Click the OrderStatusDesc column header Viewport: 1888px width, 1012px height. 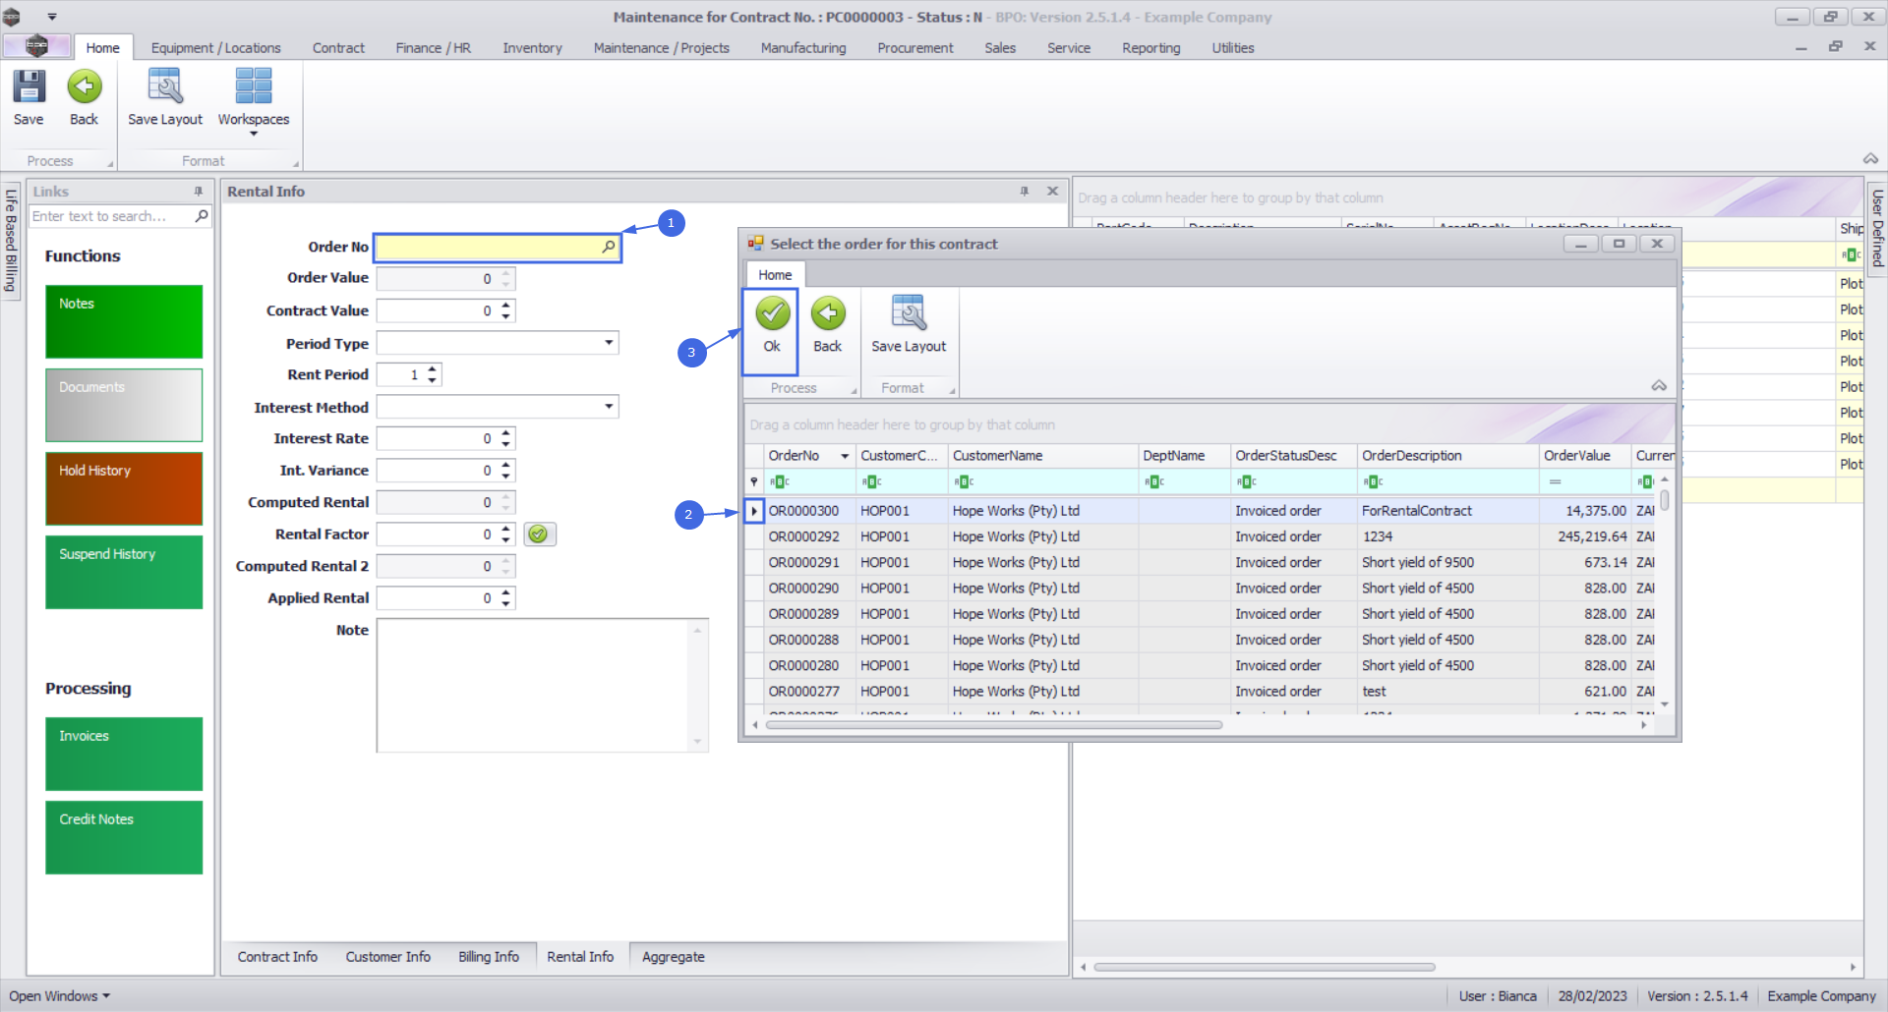(x=1293, y=456)
